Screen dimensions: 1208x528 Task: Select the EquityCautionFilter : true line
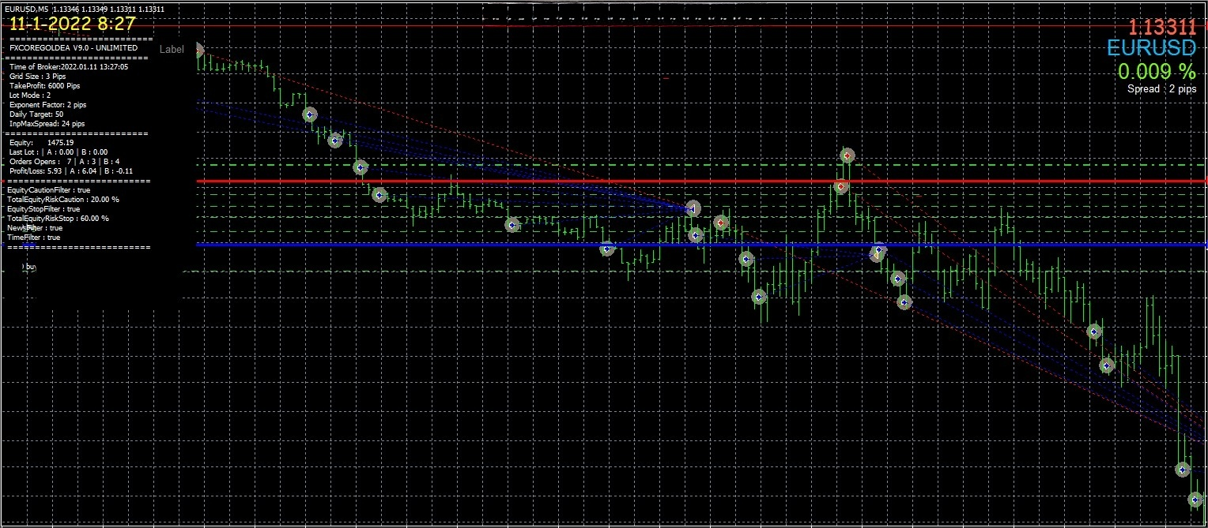click(x=48, y=190)
